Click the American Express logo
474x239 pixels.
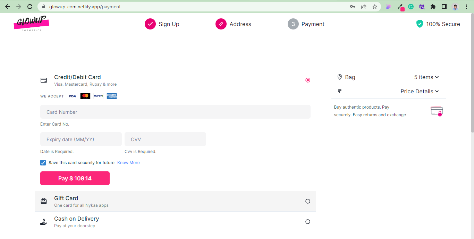click(112, 96)
